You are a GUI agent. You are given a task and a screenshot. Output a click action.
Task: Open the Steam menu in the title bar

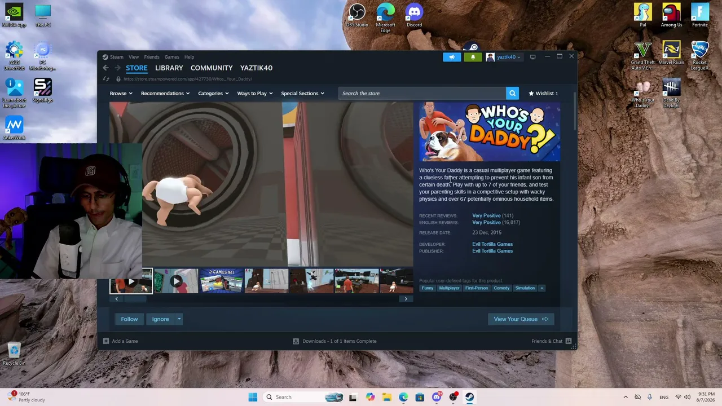[x=117, y=57]
